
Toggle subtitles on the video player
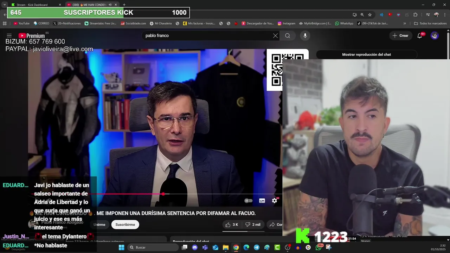pos(262,201)
